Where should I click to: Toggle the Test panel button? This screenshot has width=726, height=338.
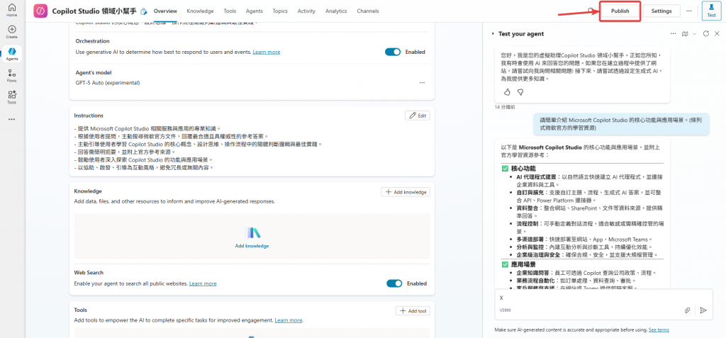pyautogui.click(x=712, y=11)
